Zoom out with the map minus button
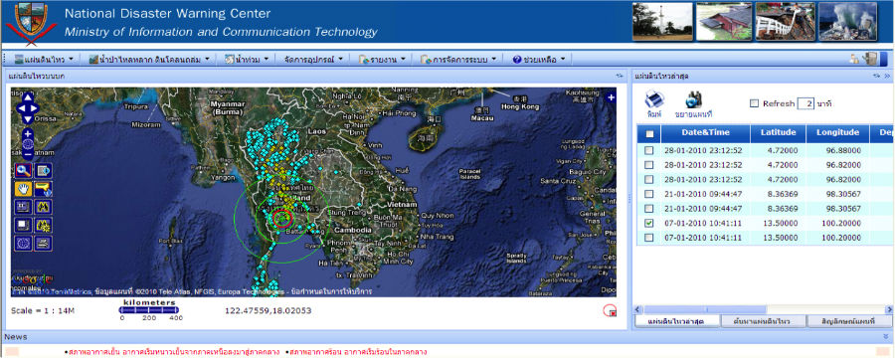The width and height of the screenshot is (895, 358). (x=28, y=154)
